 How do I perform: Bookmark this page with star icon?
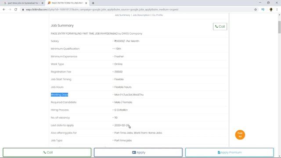(x=256, y=10)
